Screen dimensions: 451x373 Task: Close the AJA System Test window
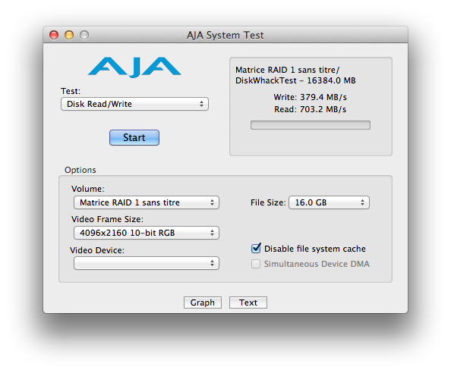[54, 35]
